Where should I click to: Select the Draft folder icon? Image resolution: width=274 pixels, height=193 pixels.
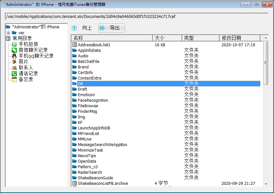tap(75, 89)
